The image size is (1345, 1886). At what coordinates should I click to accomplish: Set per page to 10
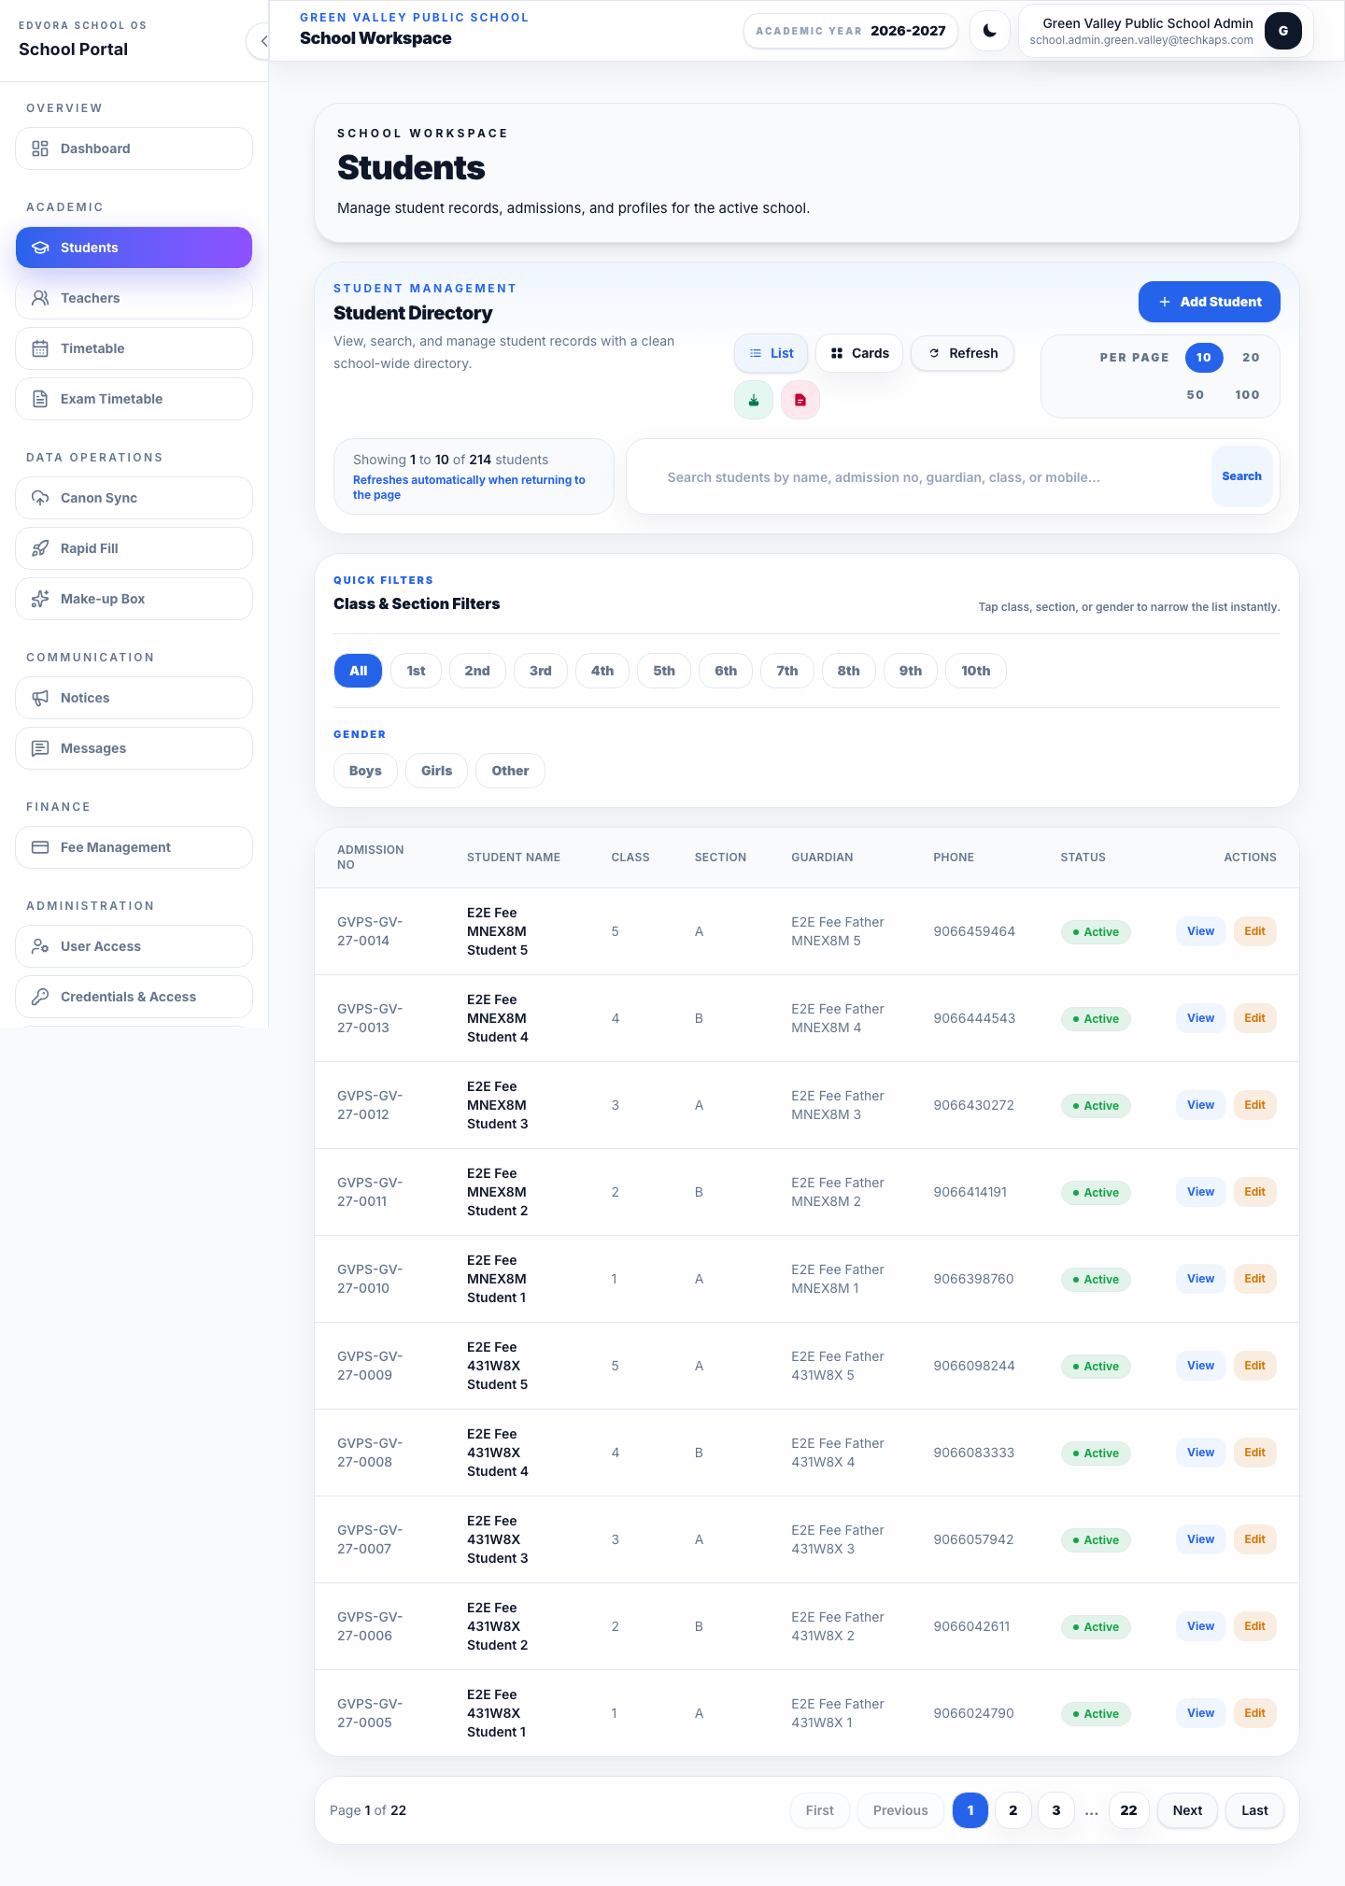[1204, 358]
